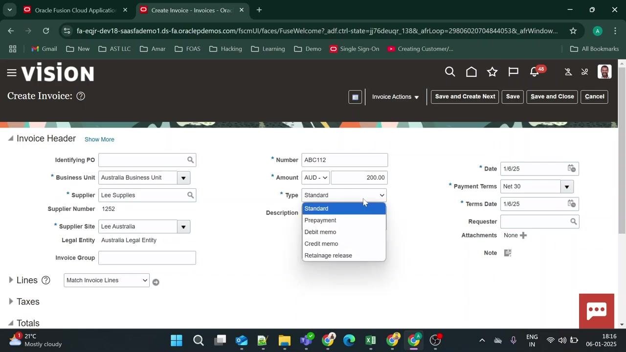The width and height of the screenshot is (626, 352).
Task: Open the chat assistant bubble icon
Action: [597, 311]
